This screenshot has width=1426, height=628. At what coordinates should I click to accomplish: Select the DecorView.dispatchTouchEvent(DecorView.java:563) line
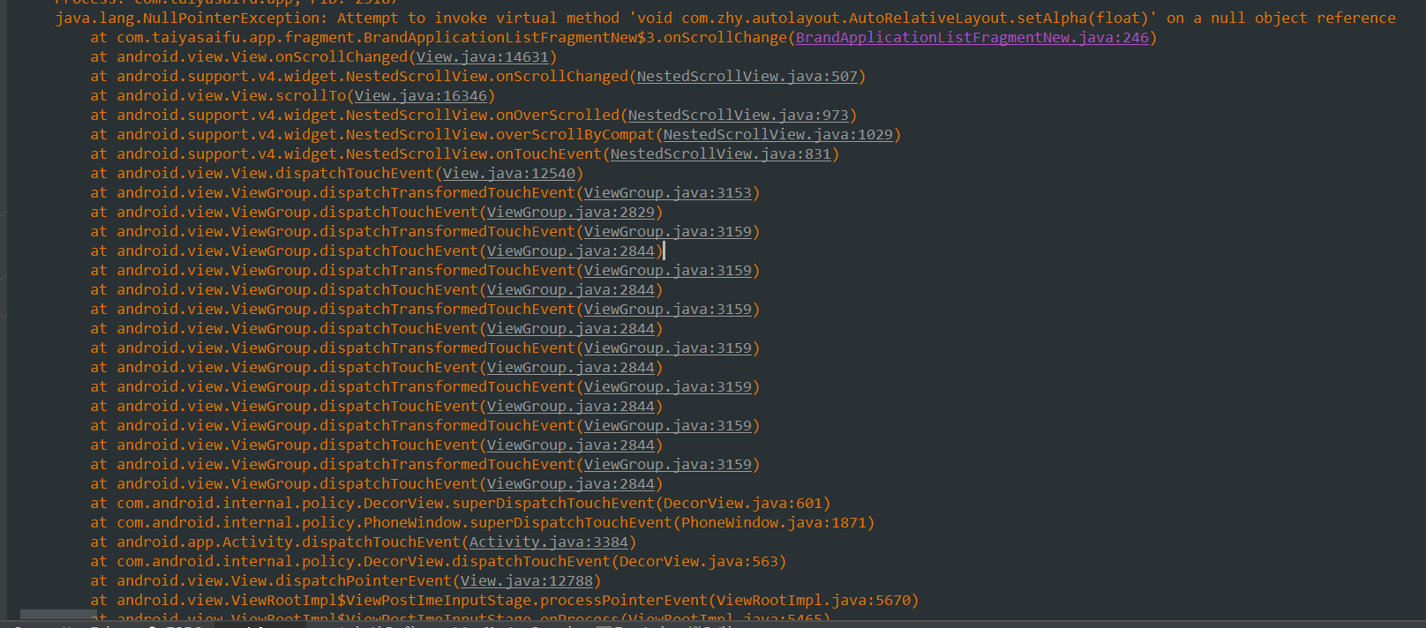click(x=439, y=562)
